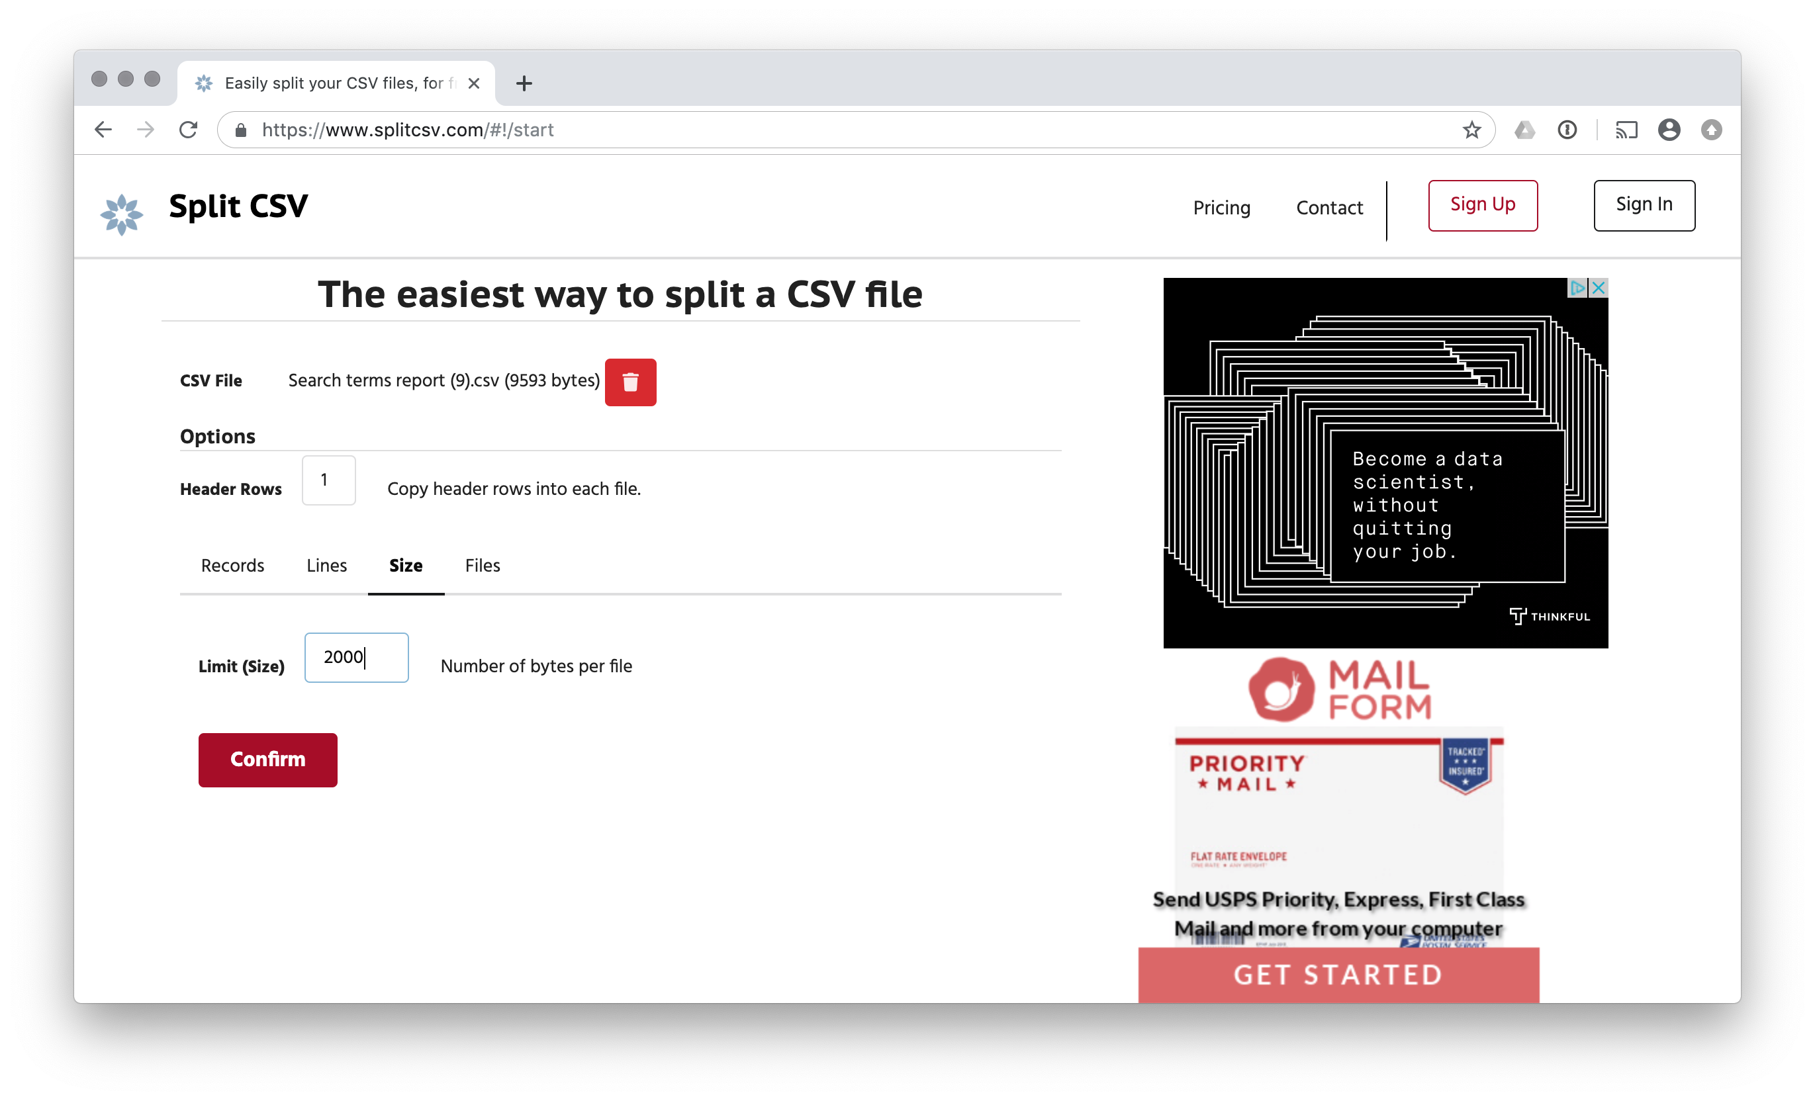Viewport: 1815px width, 1101px height.
Task: Reload the current page
Action: click(x=189, y=129)
